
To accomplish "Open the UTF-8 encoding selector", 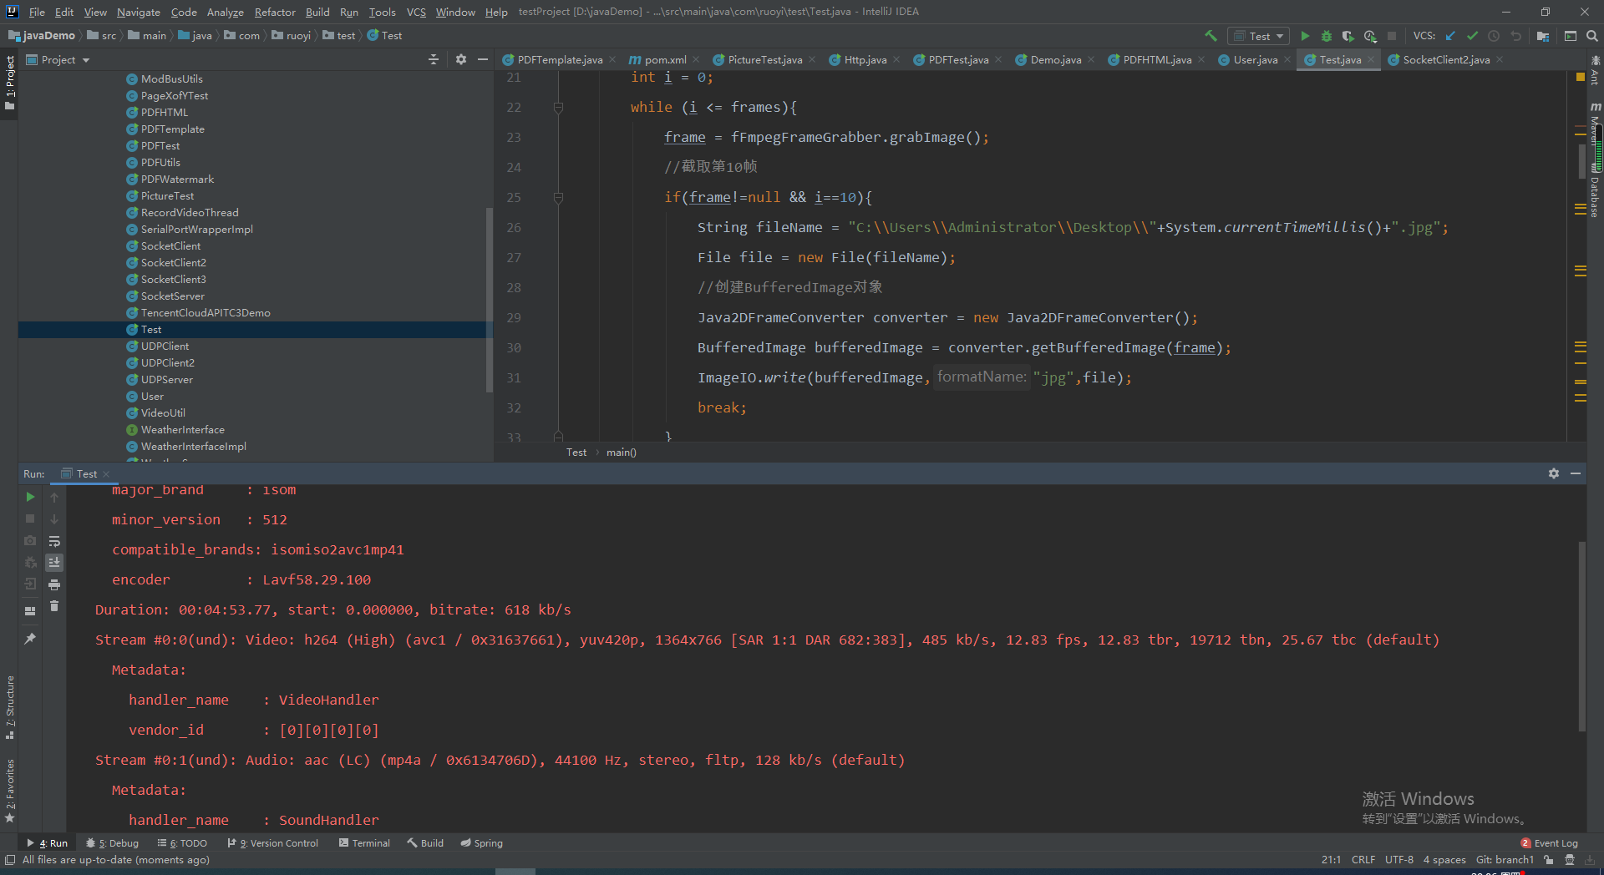I will (1399, 859).
